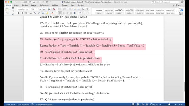
Task: Toggle the AutoSave switch
Action: (x=25, y=2)
